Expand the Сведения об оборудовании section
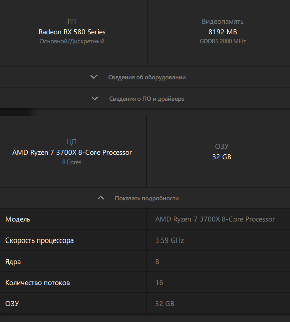The width and height of the screenshot is (290, 322). pos(145,77)
